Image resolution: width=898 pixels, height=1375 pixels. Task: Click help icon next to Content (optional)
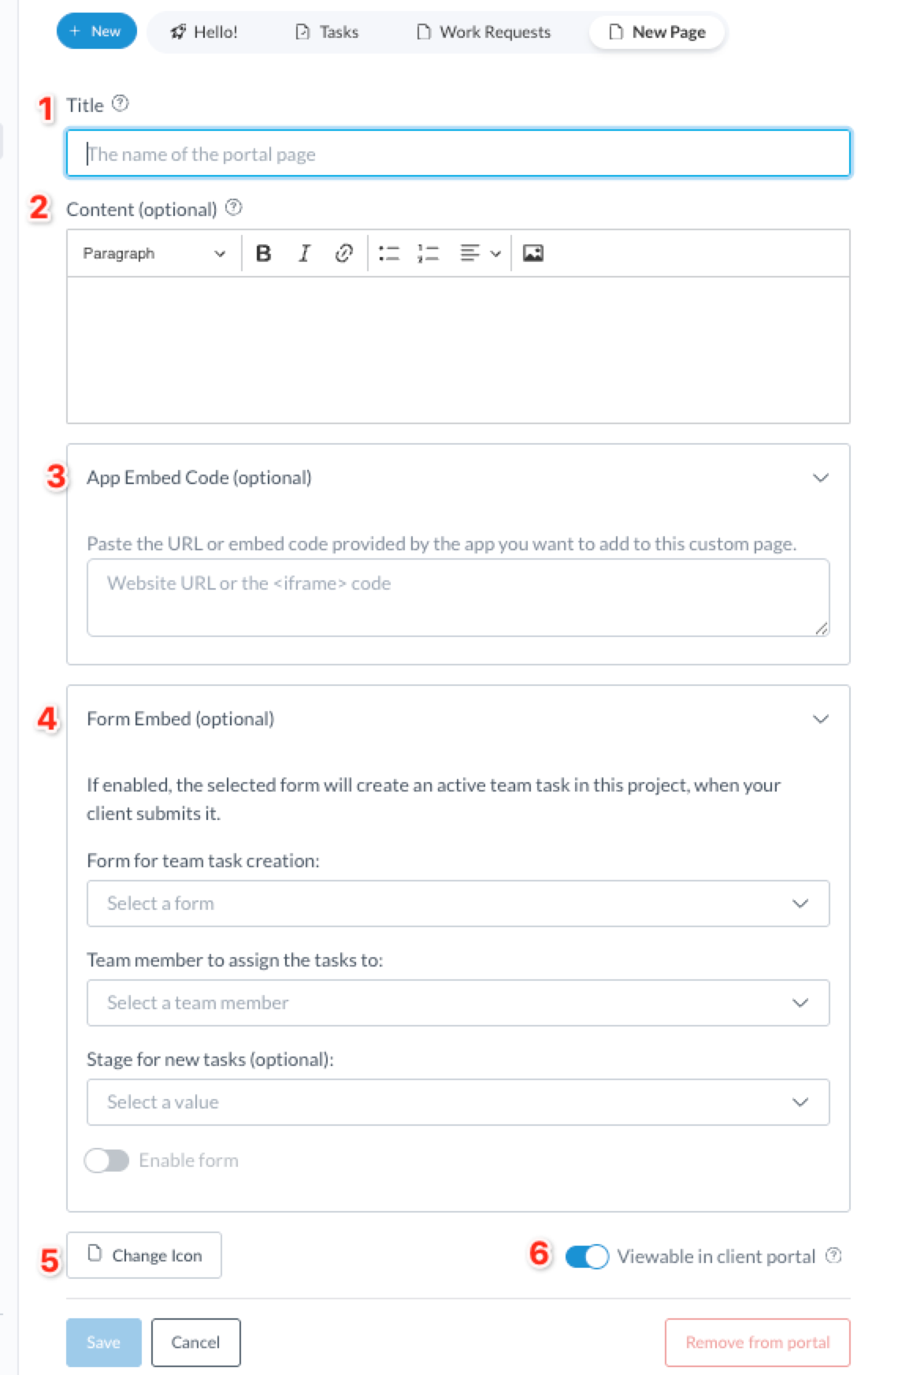[234, 207]
